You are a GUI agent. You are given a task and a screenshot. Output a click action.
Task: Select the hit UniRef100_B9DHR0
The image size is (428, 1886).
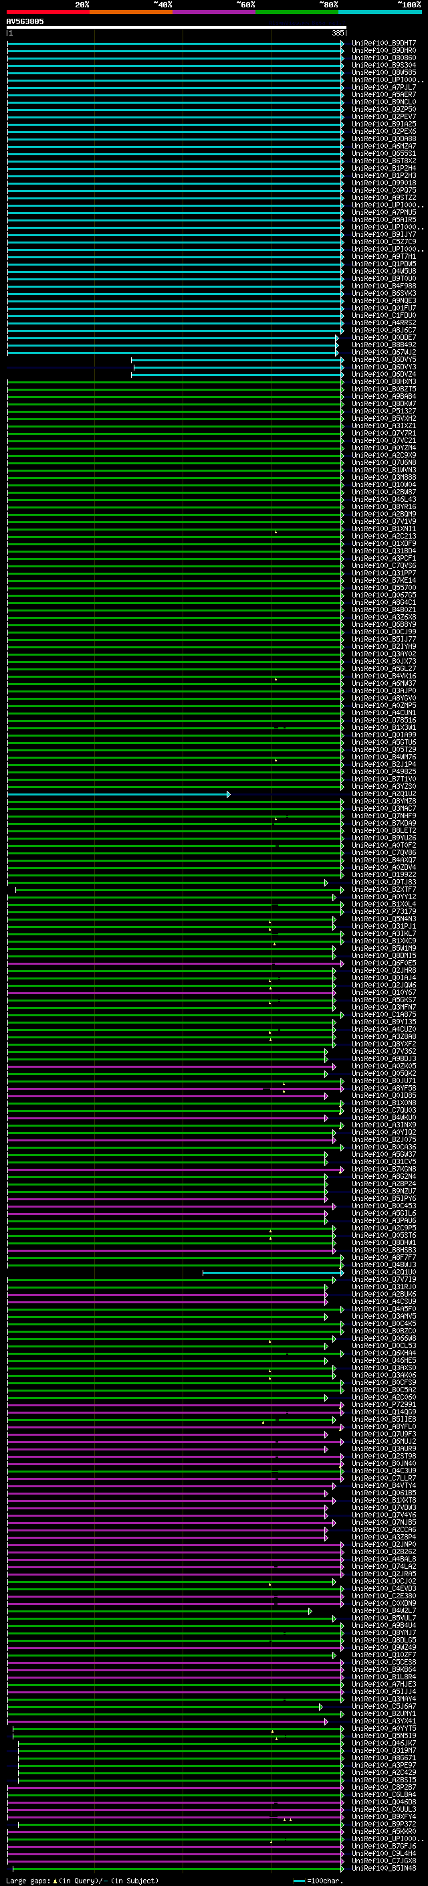[x=384, y=52]
